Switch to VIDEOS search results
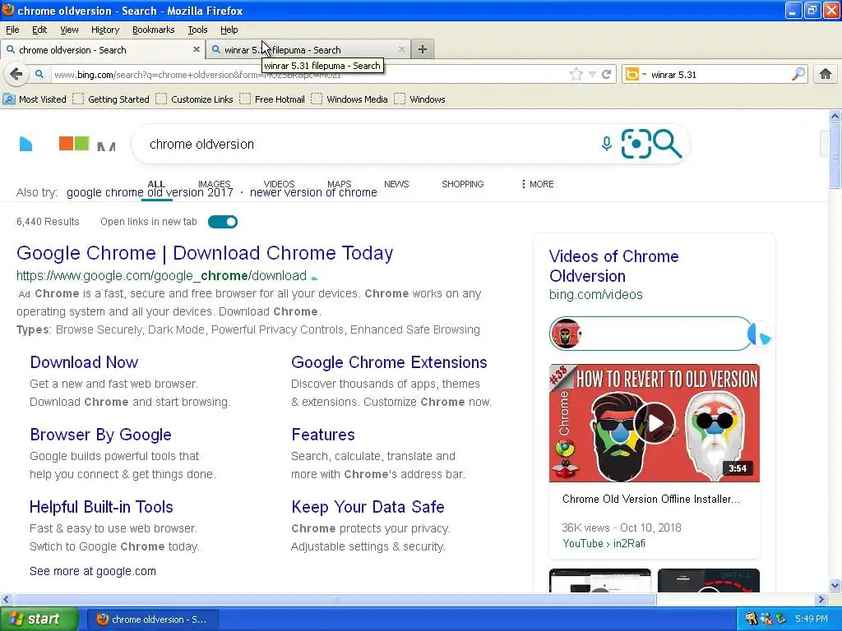842x631 pixels. click(280, 184)
